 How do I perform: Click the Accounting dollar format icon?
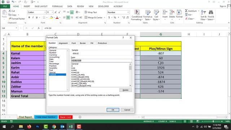109,18
